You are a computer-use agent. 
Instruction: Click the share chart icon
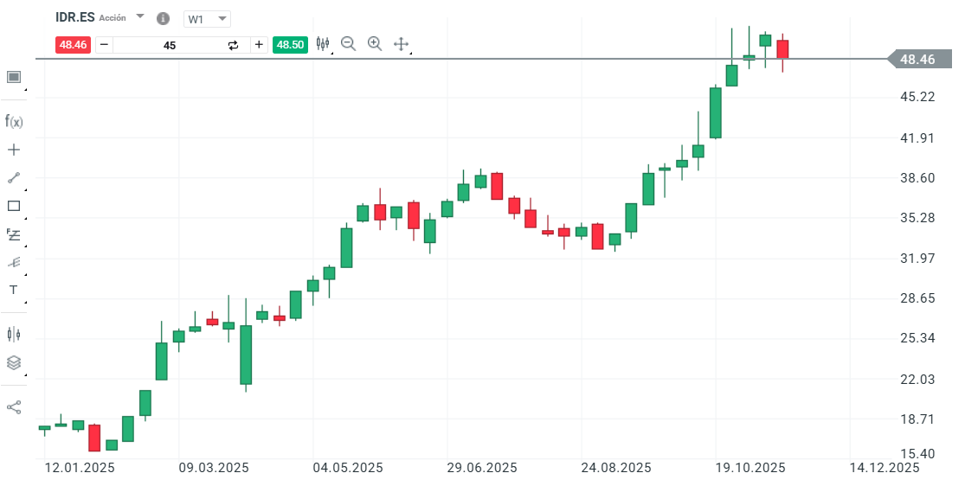tap(14, 406)
